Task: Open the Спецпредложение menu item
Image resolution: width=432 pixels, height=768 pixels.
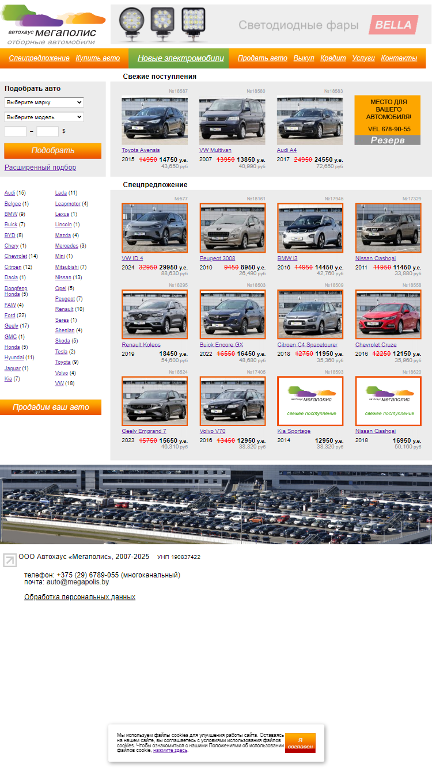Action: pyautogui.click(x=39, y=58)
